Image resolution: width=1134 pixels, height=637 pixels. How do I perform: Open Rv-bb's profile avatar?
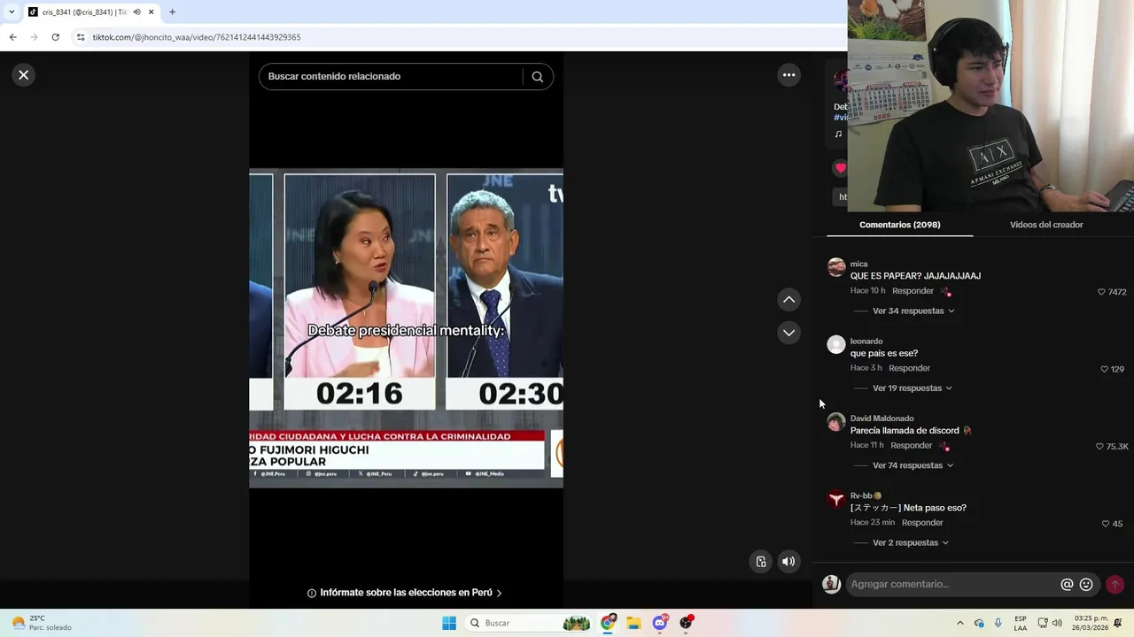point(835,500)
